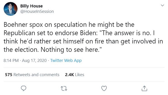Click the reply speech bubble icon
168x95 pixels.
[24, 88]
